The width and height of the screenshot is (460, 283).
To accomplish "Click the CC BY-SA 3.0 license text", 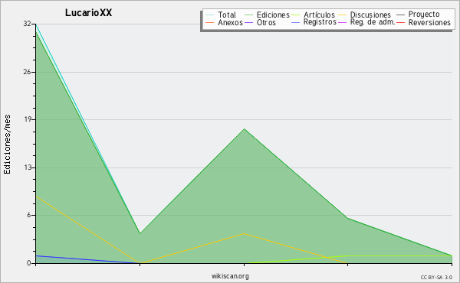I will pyautogui.click(x=436, y=277).
